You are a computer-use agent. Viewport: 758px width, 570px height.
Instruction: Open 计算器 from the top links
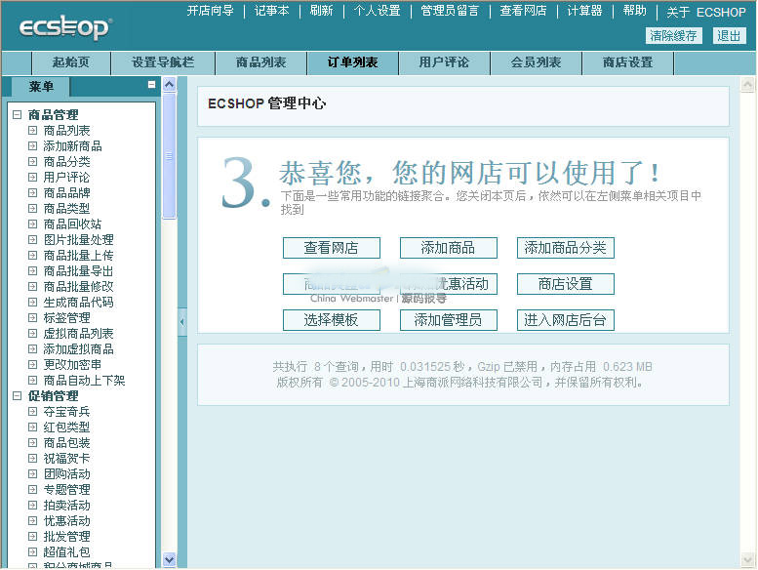pos(584,11)
